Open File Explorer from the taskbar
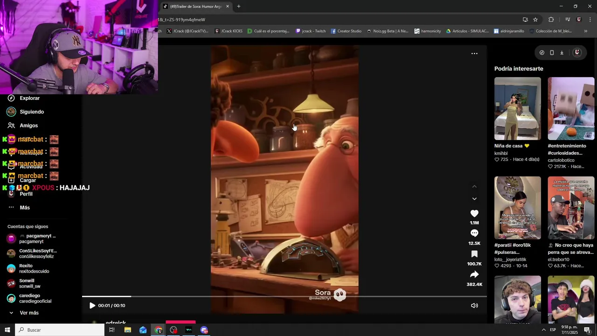Screen dimensions: 597x336 [x=127, y=330]
